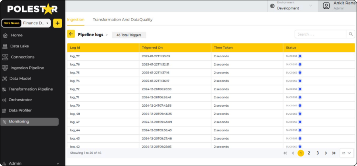Click next page arrow in pagination

coord(326,153)
